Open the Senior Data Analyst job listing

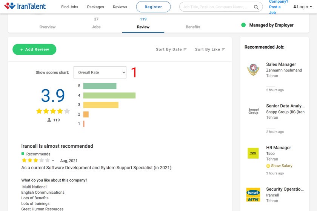pyautogui.click(x=285, y=106)
